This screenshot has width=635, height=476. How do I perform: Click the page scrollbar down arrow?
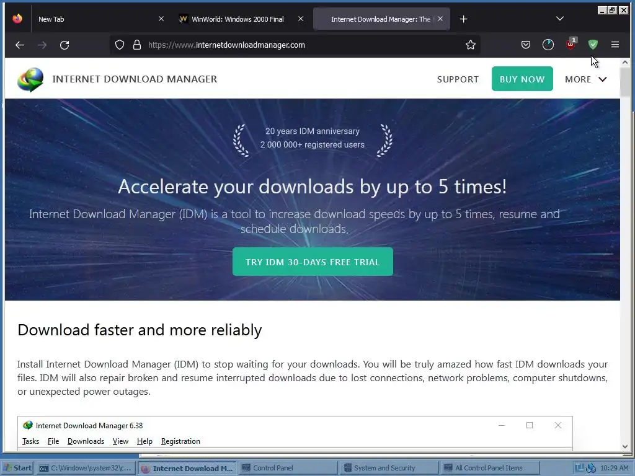624,446
